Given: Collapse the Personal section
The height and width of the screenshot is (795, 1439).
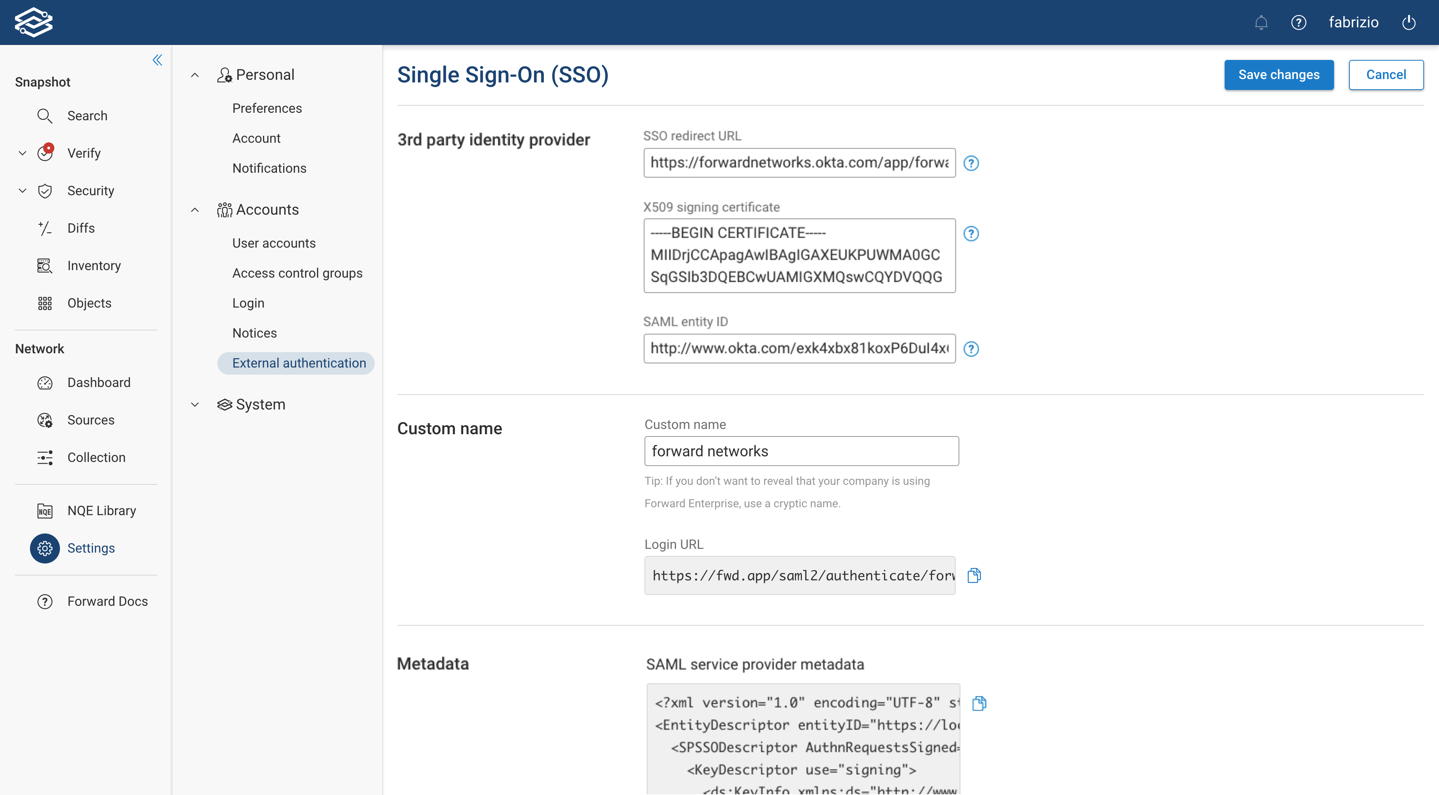Looking at the screenshot, I should [194, 74].
